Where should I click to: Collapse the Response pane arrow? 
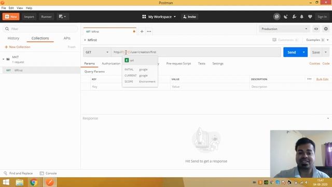(328, 118)
